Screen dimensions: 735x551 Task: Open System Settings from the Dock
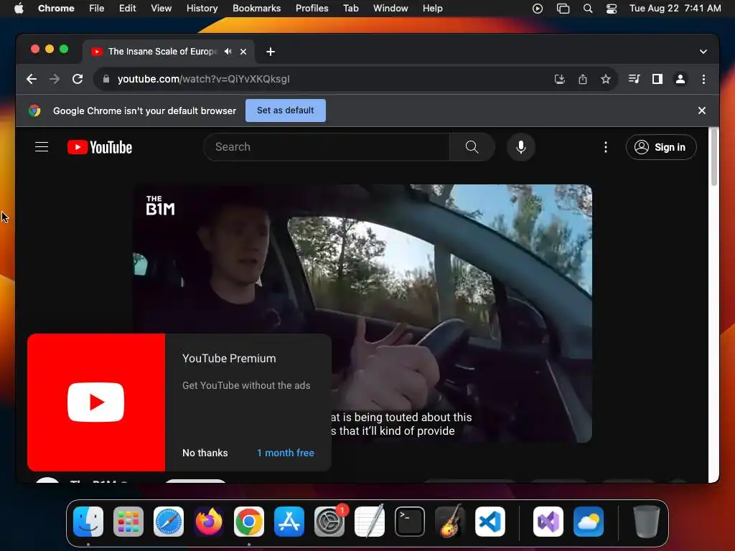[x=329, y=522]
